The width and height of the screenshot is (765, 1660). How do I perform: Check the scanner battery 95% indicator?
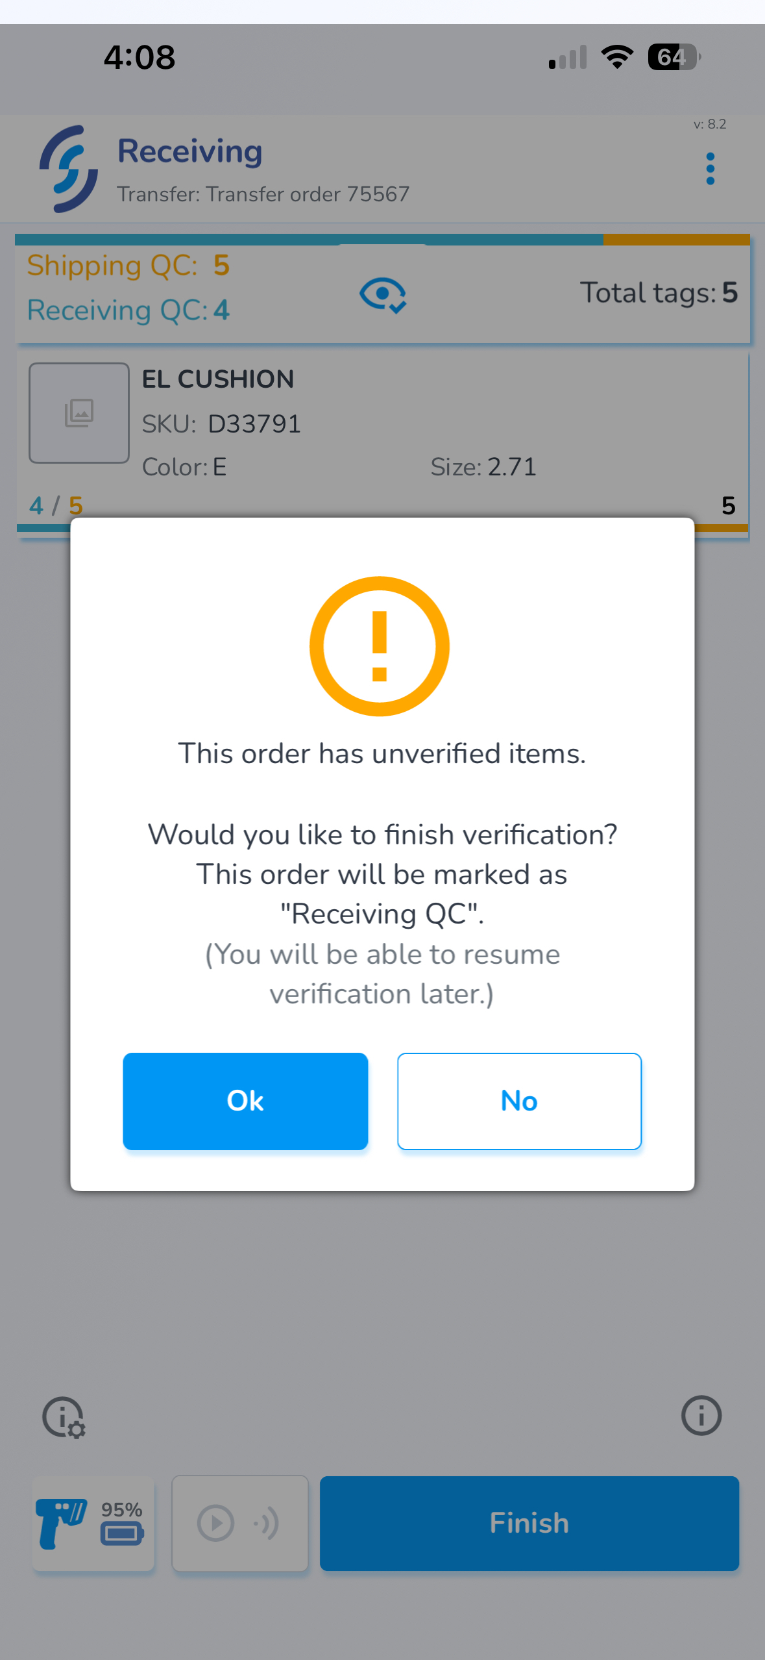click(x=122, y=1522)
